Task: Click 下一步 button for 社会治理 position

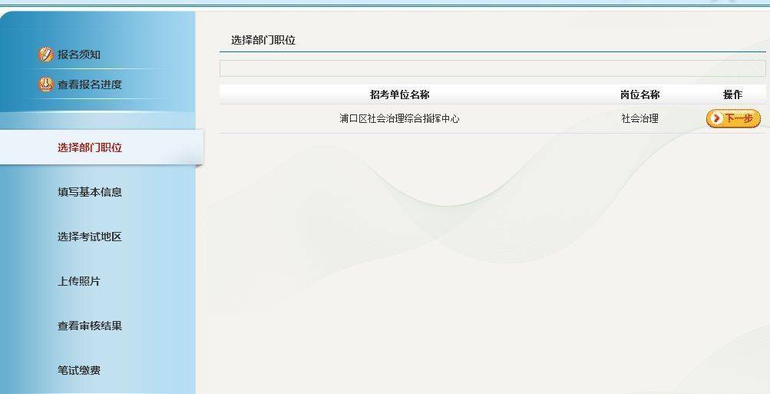Action: click(733, 118)
